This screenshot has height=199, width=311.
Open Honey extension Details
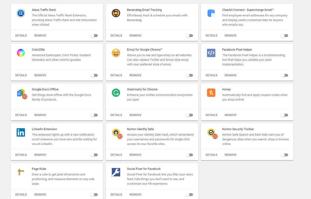211,115
